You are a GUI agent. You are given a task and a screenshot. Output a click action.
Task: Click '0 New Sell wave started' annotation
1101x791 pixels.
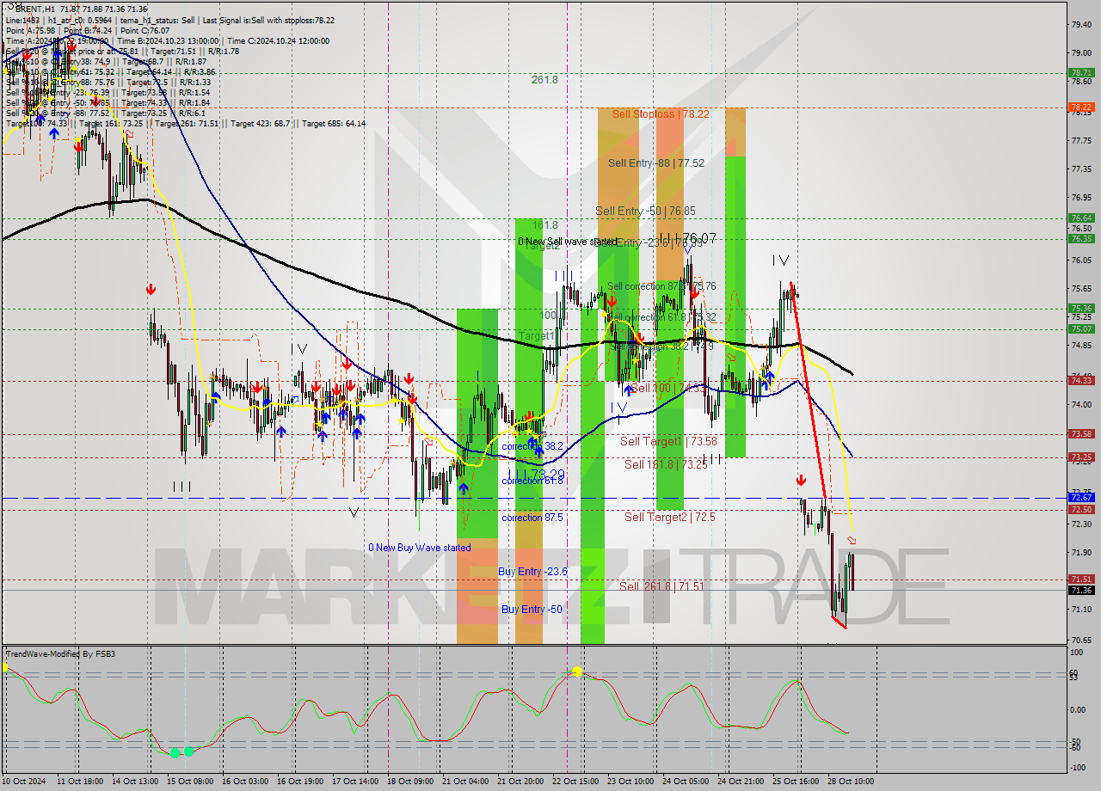coord(568,242)
